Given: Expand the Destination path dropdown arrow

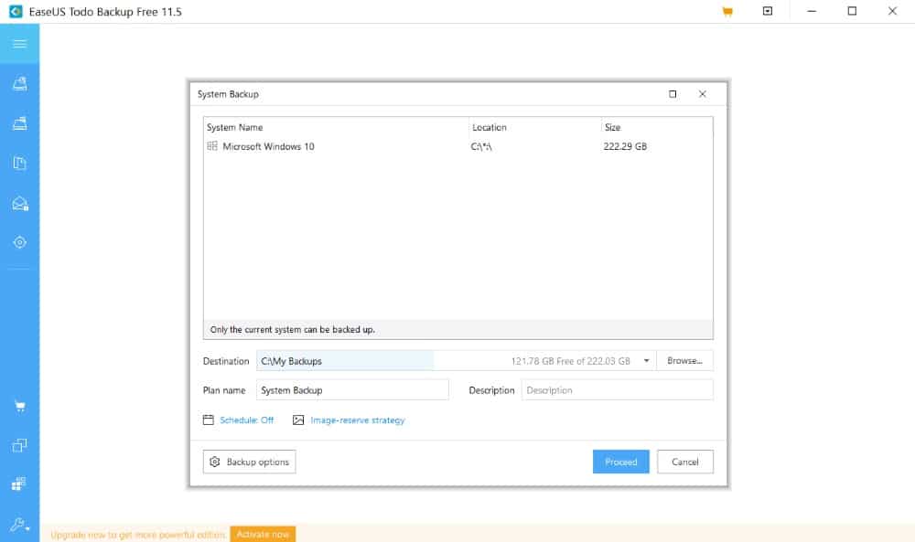Looking at the screenshot, I should (x=647, y=361).
